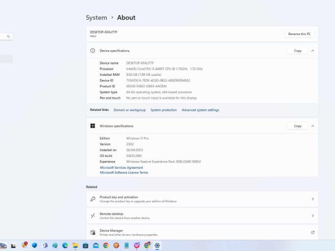
Task: Open the Mail envelope app in taskbar
Action: tap(96, 246)
